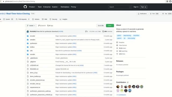Viewport: 172px width, 97px height.
Task: Click the tensorflow topic tag
Action: point(136,35)
